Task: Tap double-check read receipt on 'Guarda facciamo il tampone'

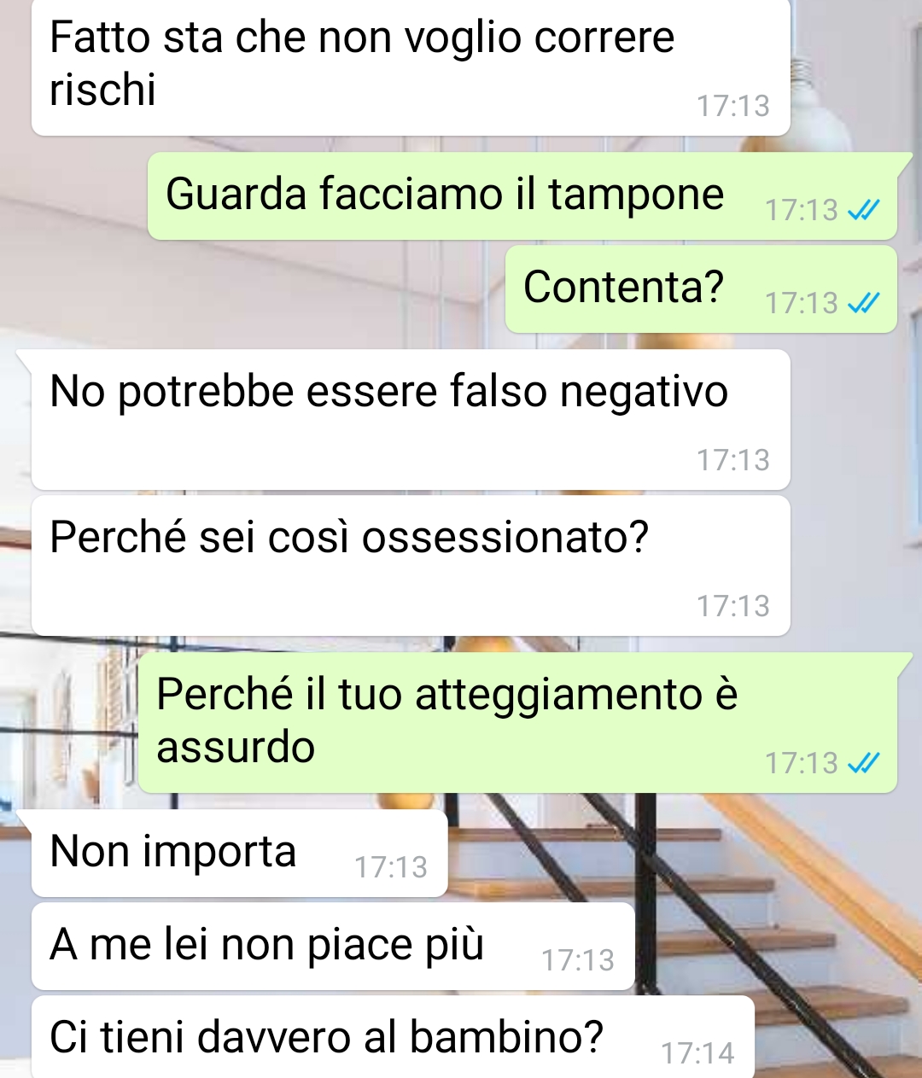Action: tap(863, 210)
